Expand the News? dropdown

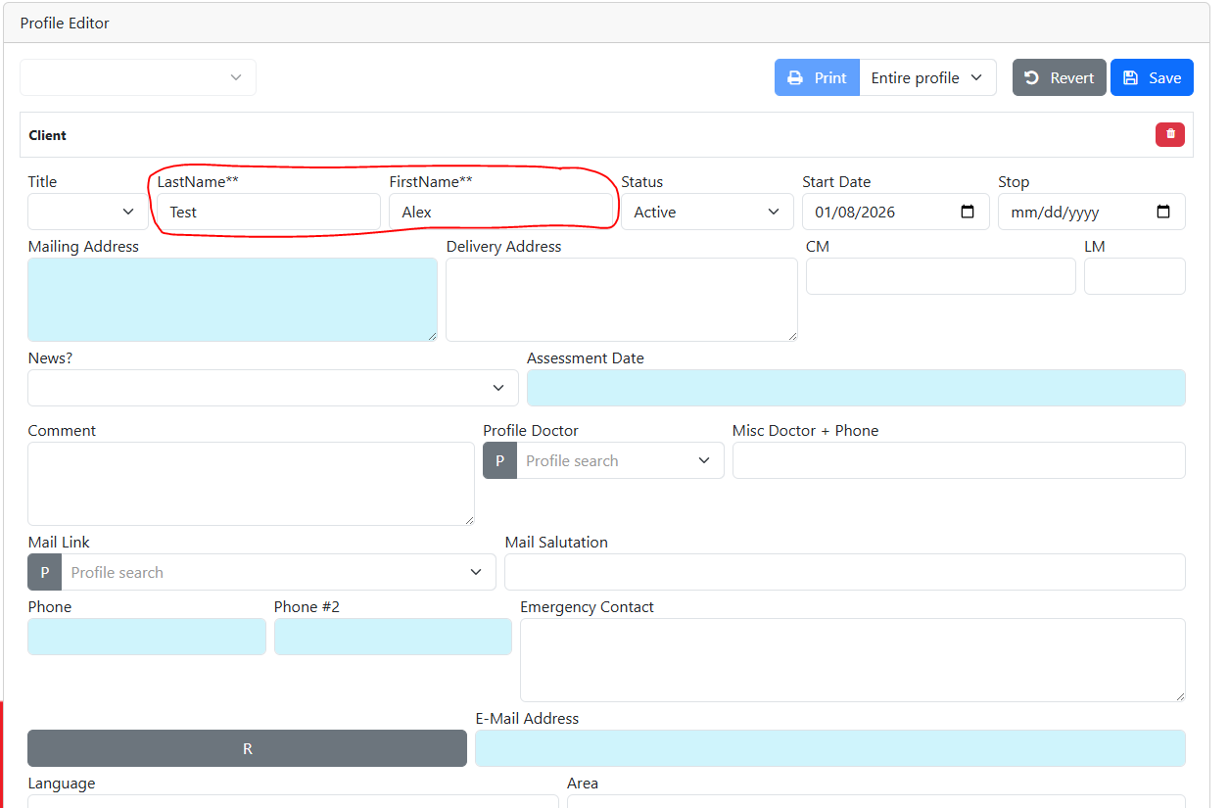point(272,388)
